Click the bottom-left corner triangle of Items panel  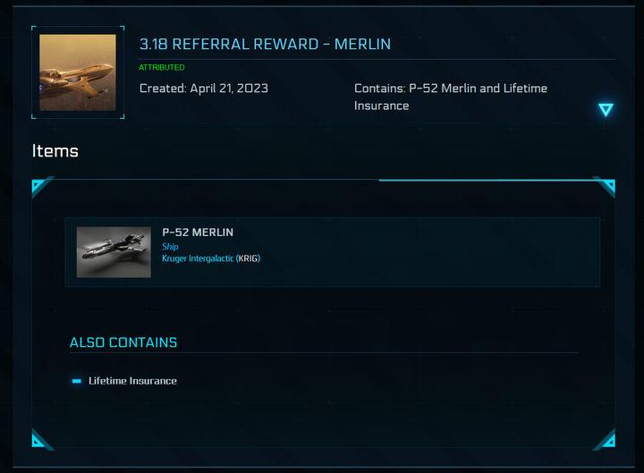point(38,439)
